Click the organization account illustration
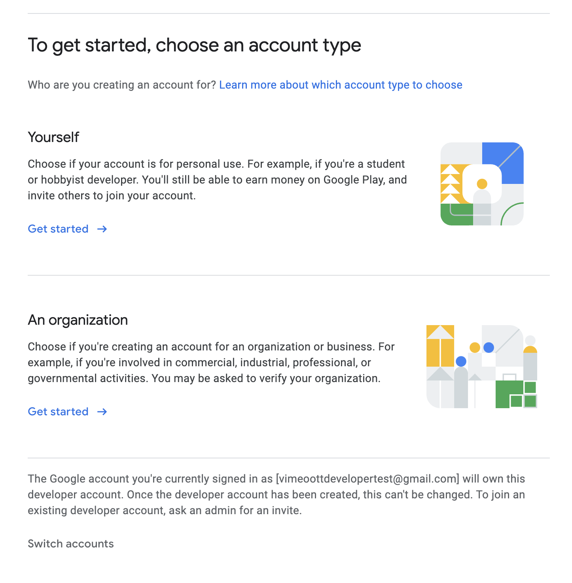The image size is (572, 583). 482,367
